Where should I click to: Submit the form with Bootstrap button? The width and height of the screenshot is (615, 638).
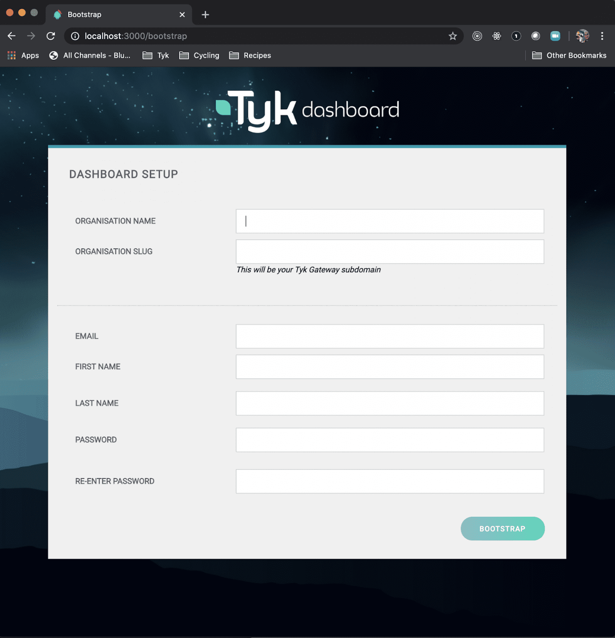[x=502, y=528]
